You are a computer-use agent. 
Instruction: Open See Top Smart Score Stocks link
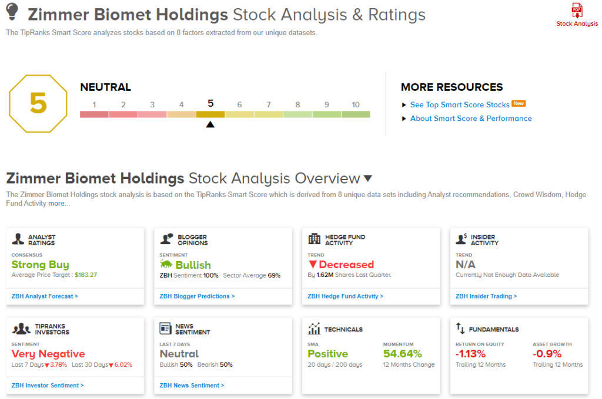460,104
